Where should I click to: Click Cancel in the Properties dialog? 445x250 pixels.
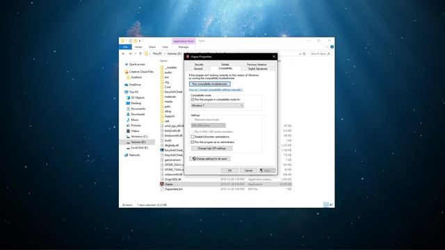pos(248,170)
